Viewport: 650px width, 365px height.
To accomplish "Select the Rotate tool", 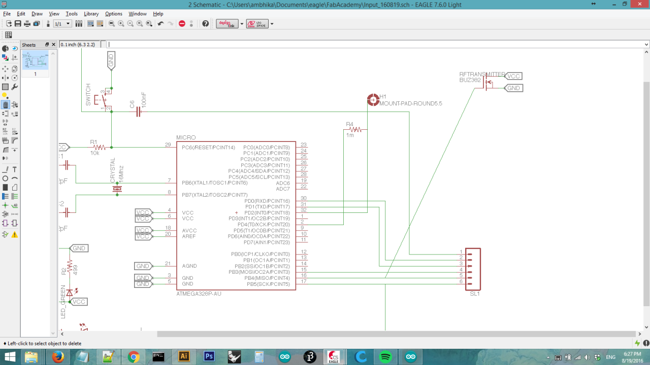I will tap(14, 78).
